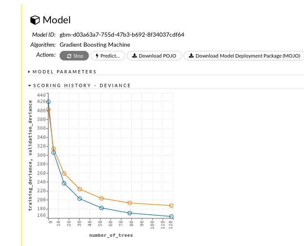Viewport: 304px width, 246px height.
Task: Collapse the Scoring History - Deviance arrow
Action: click(30, 85)
